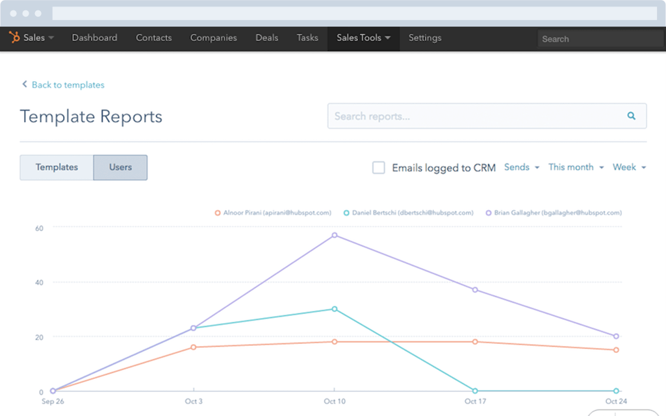Screen dimensions: 666x416
Task: Click the back arrow beside Back to templates
Action: [25, 84]
